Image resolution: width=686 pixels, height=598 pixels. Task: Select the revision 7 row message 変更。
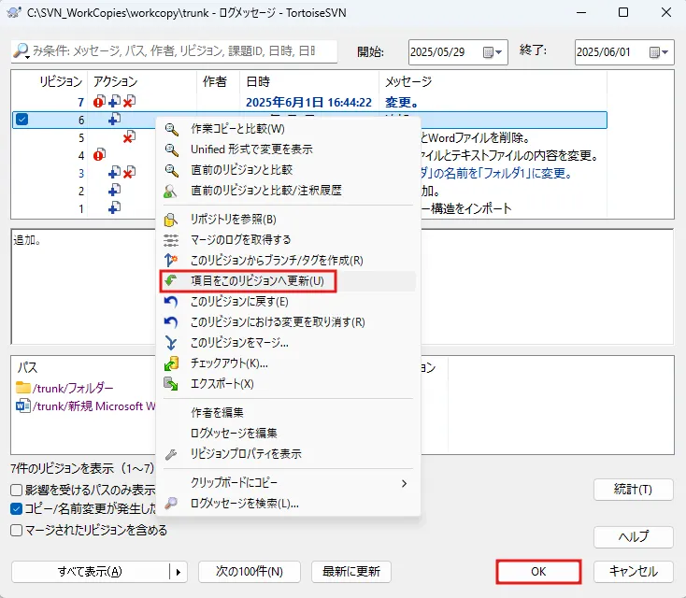402,102
